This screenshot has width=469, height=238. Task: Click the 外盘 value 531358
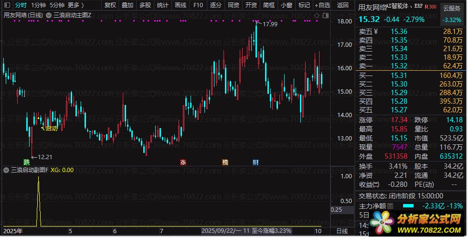396,156
